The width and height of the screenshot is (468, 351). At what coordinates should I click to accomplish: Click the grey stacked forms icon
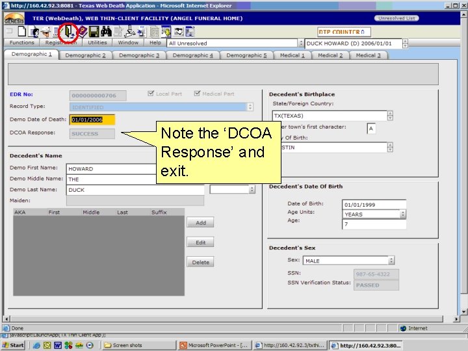pyautogui.click(x=155, y=32)
